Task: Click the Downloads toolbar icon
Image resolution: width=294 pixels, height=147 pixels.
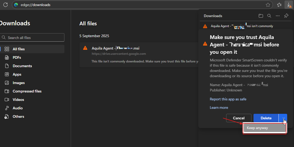Action: [x=289, y=5]
